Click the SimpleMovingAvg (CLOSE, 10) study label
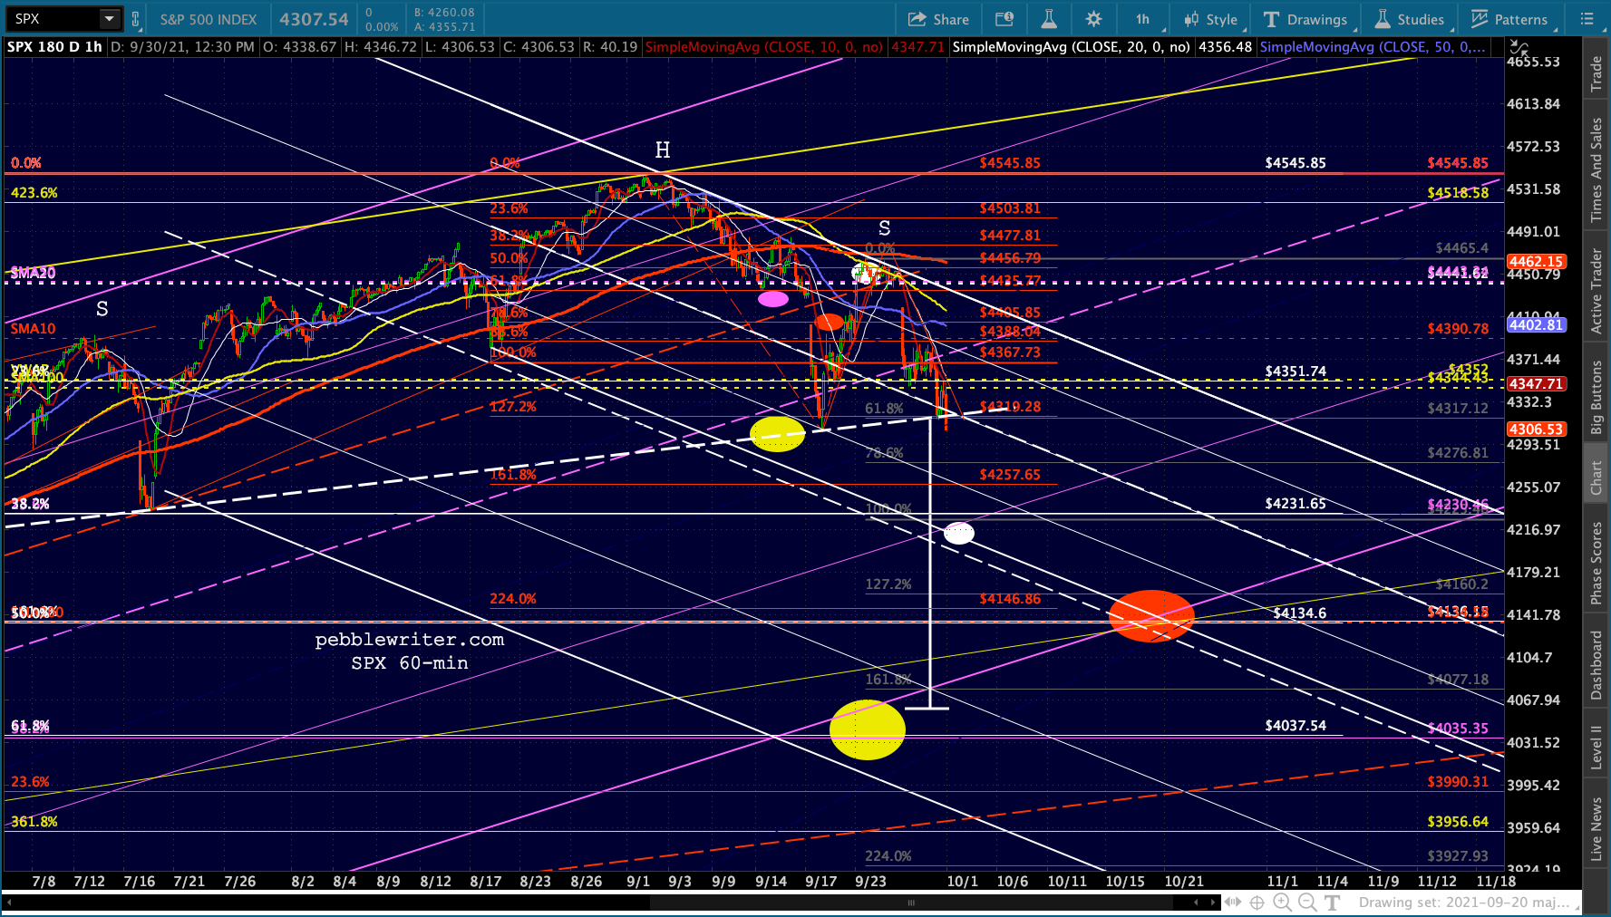The height and width of the screenshot is (917, 1611). click(763, 47)
